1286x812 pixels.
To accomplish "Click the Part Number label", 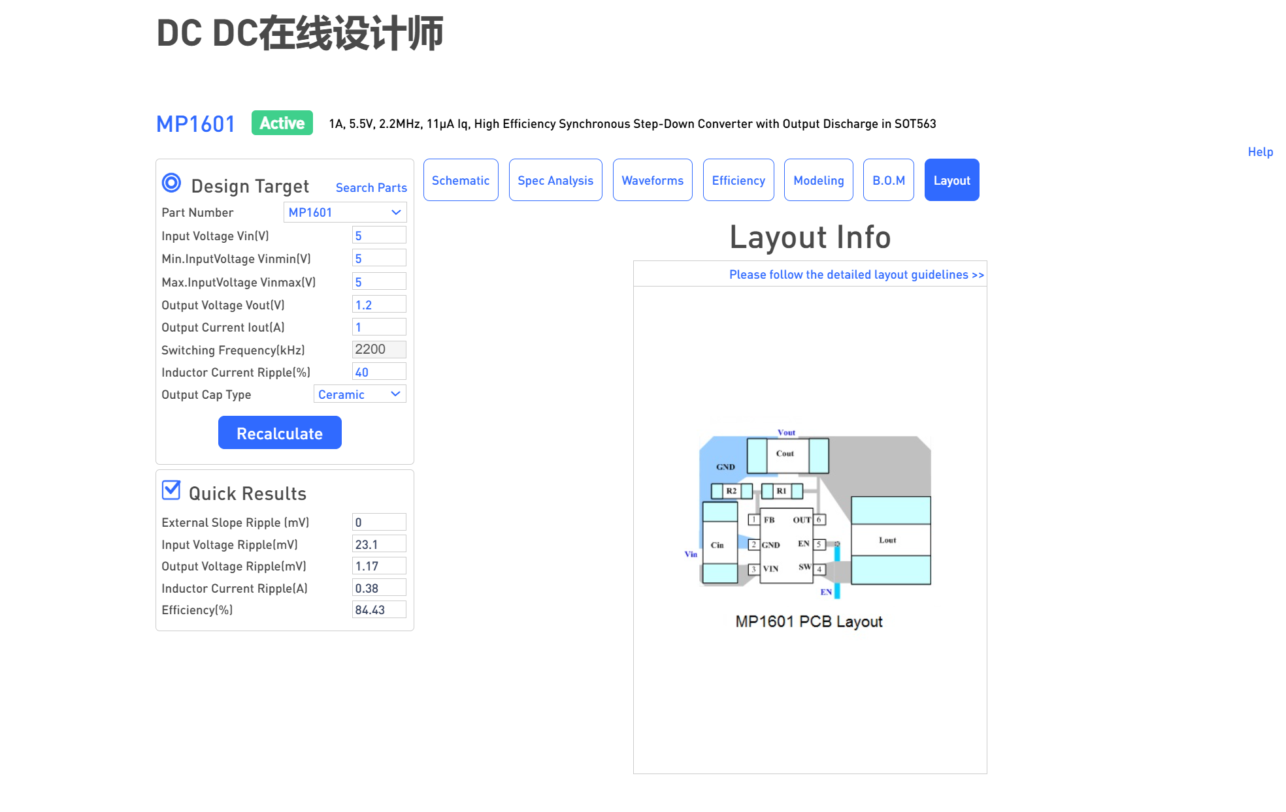I will [197, 213].
